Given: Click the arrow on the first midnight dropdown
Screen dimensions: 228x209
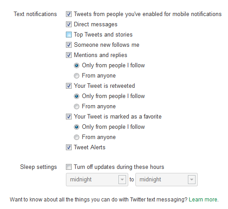Looking at the screenshot, I should click(122, 180).
